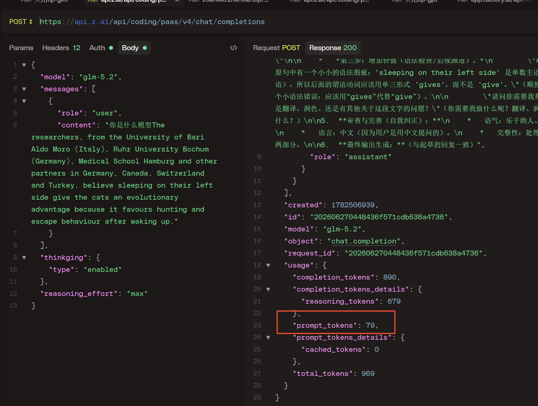Click cached_tokens value 0
538x406 pixels.
coord(376,349)
